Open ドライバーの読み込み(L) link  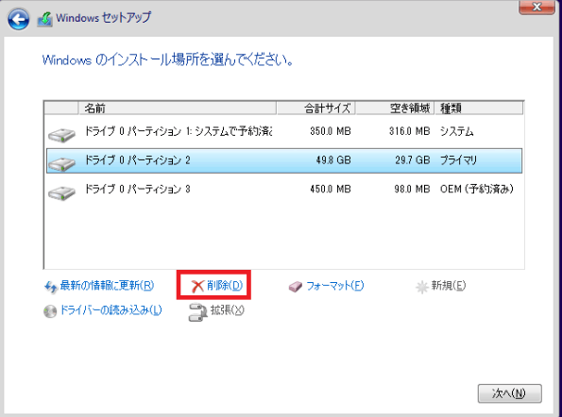point(111,310)
